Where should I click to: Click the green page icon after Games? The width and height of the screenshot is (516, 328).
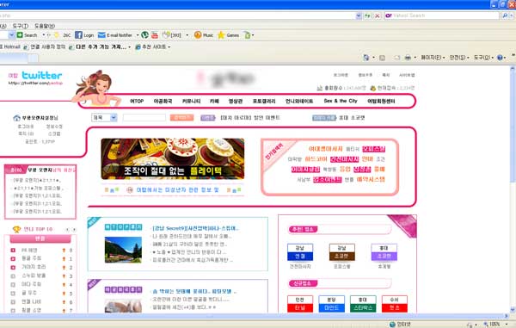[x=247, y=35]
